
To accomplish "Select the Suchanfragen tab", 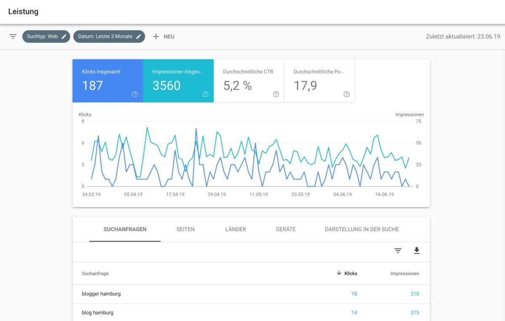I will point(125,230).
